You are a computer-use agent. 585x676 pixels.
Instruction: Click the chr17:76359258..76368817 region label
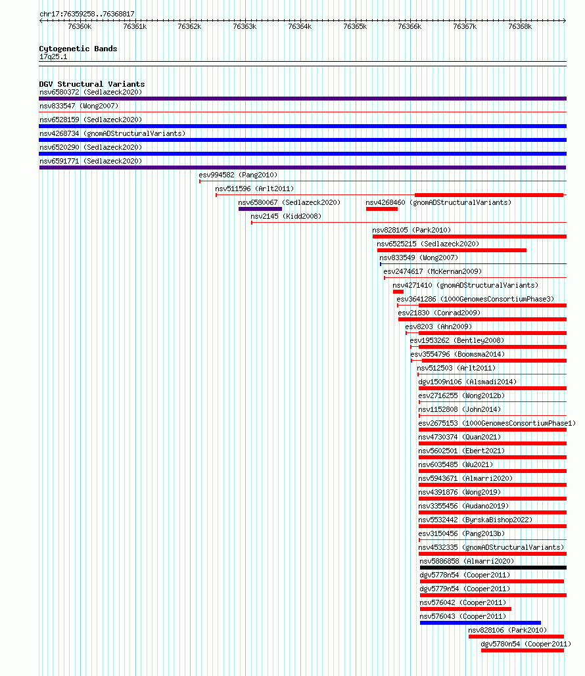(x=87, y=14)
